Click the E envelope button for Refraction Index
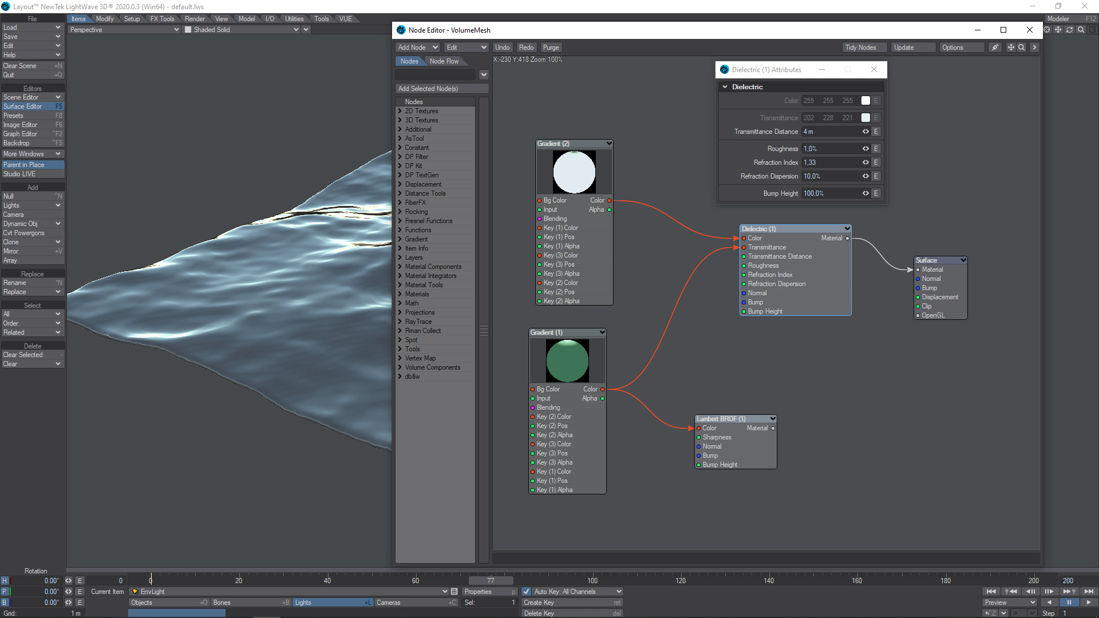The image size is (1099, 618). [x=876, y=163]
